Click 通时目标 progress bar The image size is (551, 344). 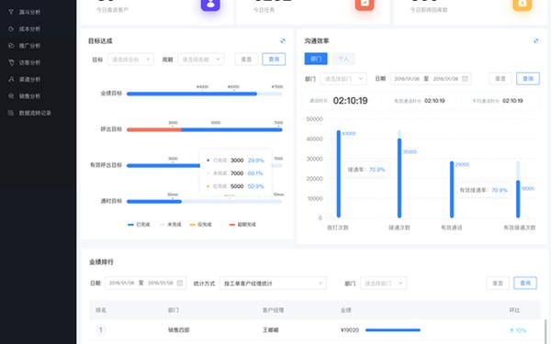point(204,202)
